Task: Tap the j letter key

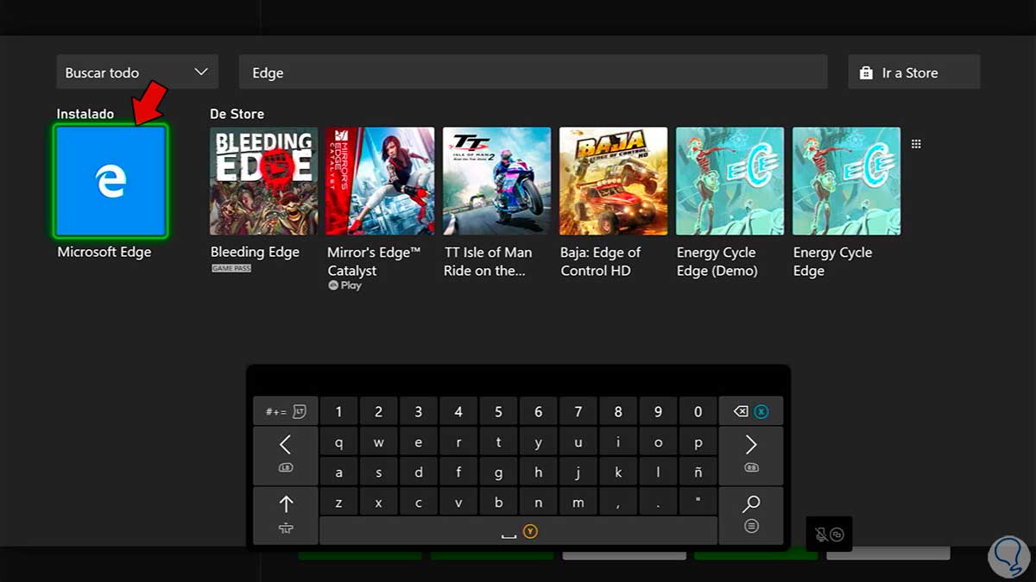Action: pos(578,472)
